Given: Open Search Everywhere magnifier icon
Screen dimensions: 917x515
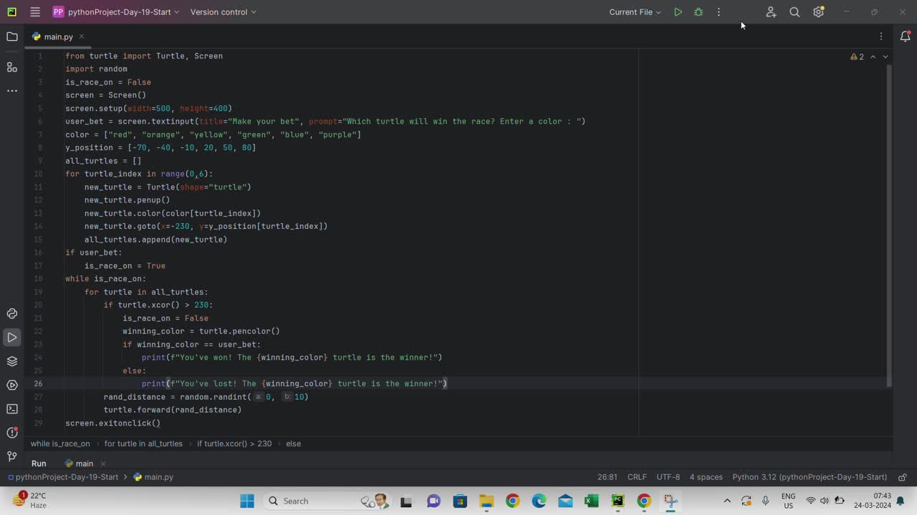Looking at the screenshot, I should [794, 12].
